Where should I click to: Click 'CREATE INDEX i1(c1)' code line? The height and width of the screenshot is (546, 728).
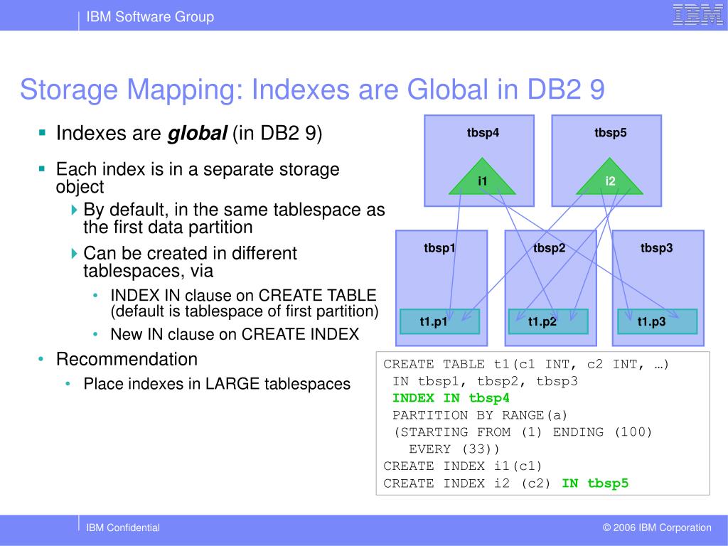click(462, 466)
